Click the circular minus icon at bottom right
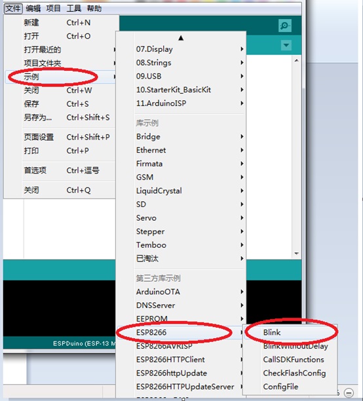 (349, 392)
